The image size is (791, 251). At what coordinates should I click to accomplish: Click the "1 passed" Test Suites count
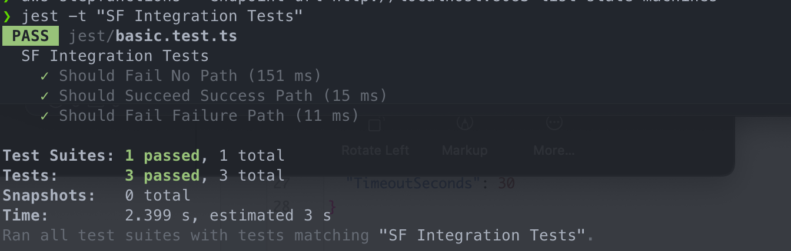pos(162,156)
